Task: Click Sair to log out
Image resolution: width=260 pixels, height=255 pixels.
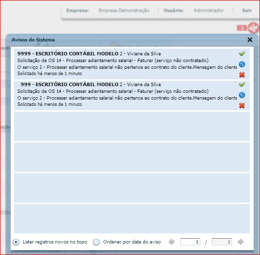Action: (x=247, y=11)
